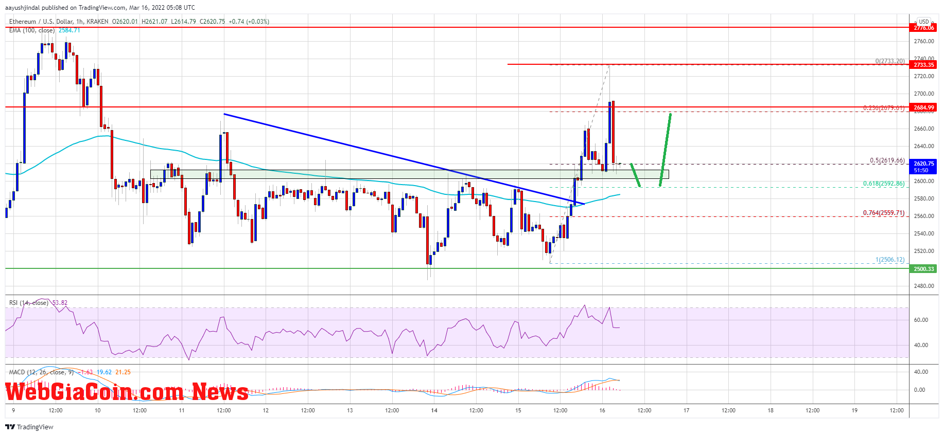The height and width of the screenshot is (436, 944).
Task: Select the RSI value 53.82
Action: 60,303
